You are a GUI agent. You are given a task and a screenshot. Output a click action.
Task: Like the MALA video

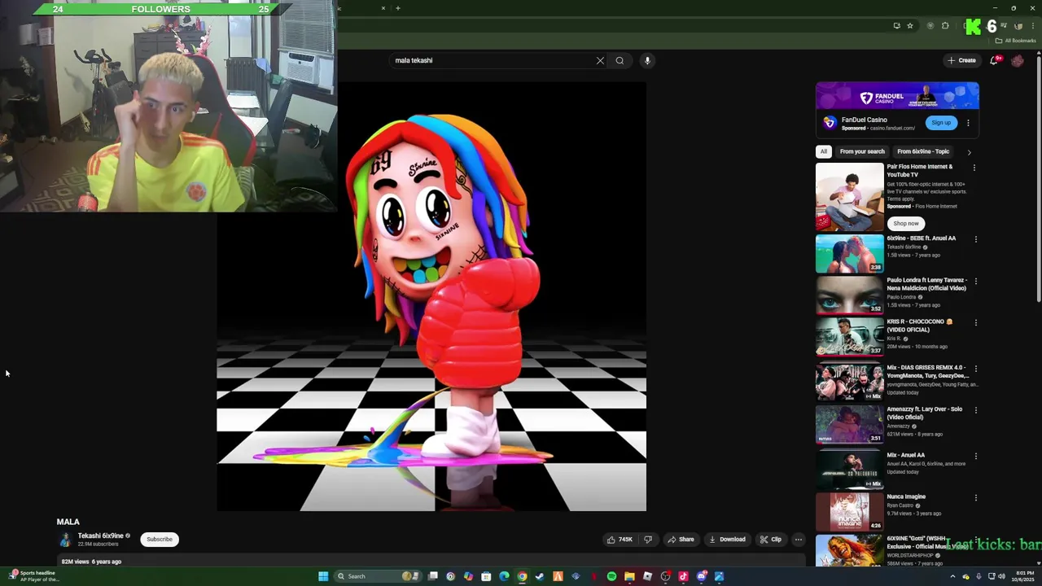click(620, 540)
